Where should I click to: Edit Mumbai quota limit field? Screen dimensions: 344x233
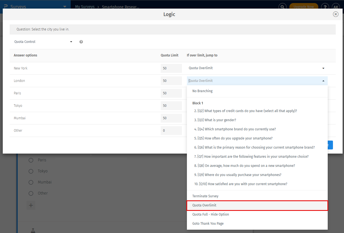[x=171, y=118]
